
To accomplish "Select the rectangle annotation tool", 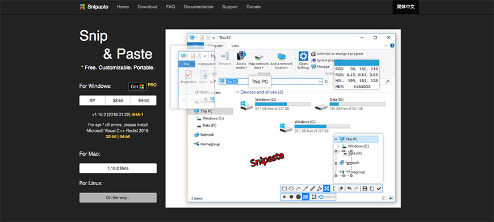I will coord(284,189).
